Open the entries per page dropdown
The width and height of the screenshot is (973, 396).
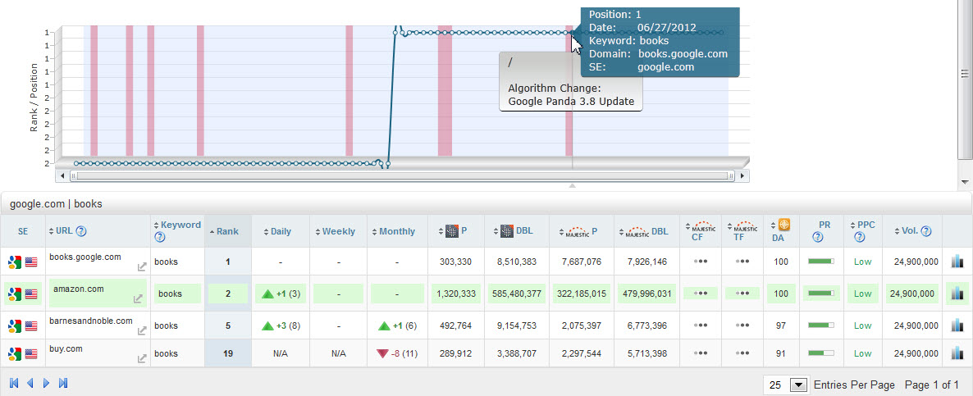click(797, 385)
